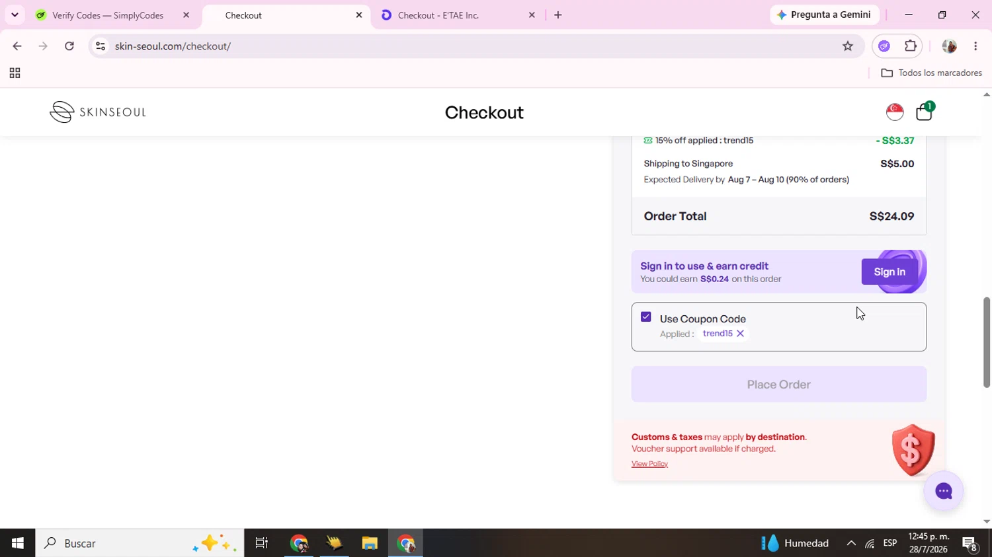This screenshot has height=557, width=992.
Task: Click the page vertical scrollbar thumb
Action: [986, 342]
